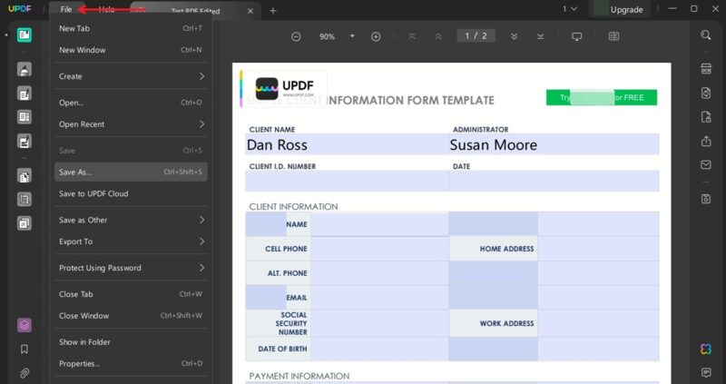Add a new tab with plus button

click(273, 11)
